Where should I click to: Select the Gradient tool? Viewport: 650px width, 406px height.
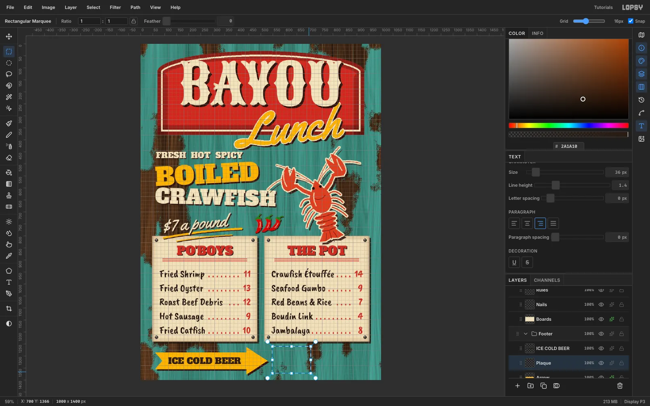(9, 184)
